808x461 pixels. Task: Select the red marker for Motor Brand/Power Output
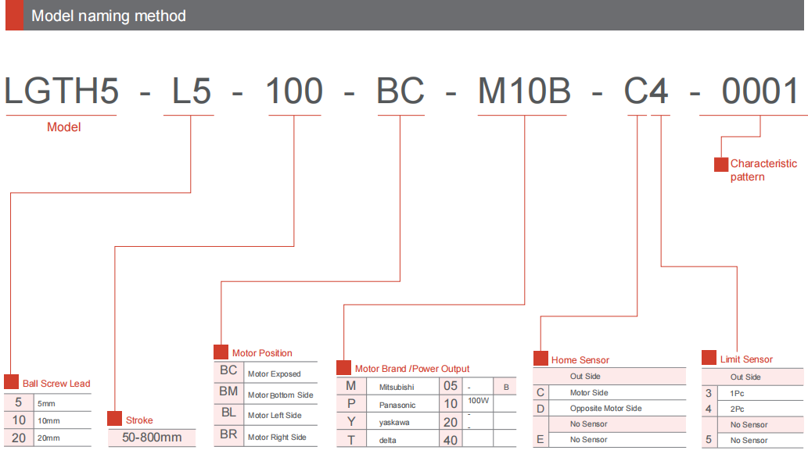pos(343,368)
